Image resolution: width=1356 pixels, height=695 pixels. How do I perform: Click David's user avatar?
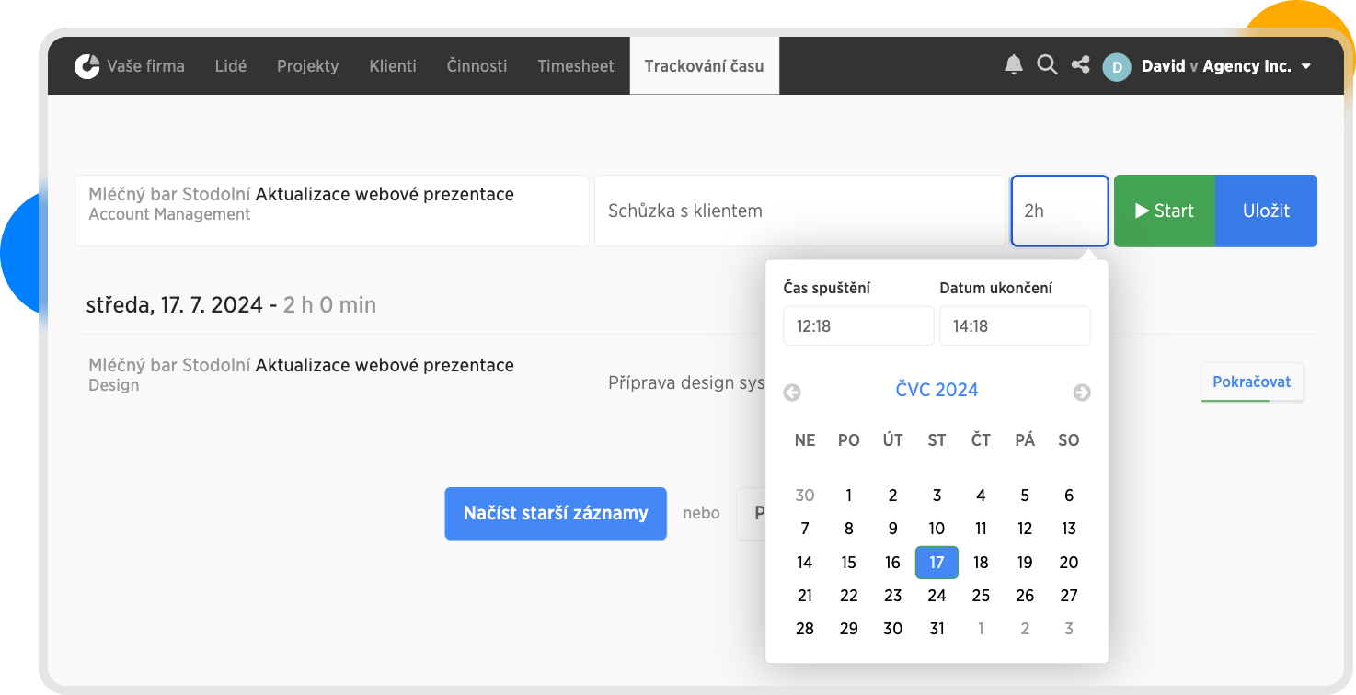point(1117,66)
